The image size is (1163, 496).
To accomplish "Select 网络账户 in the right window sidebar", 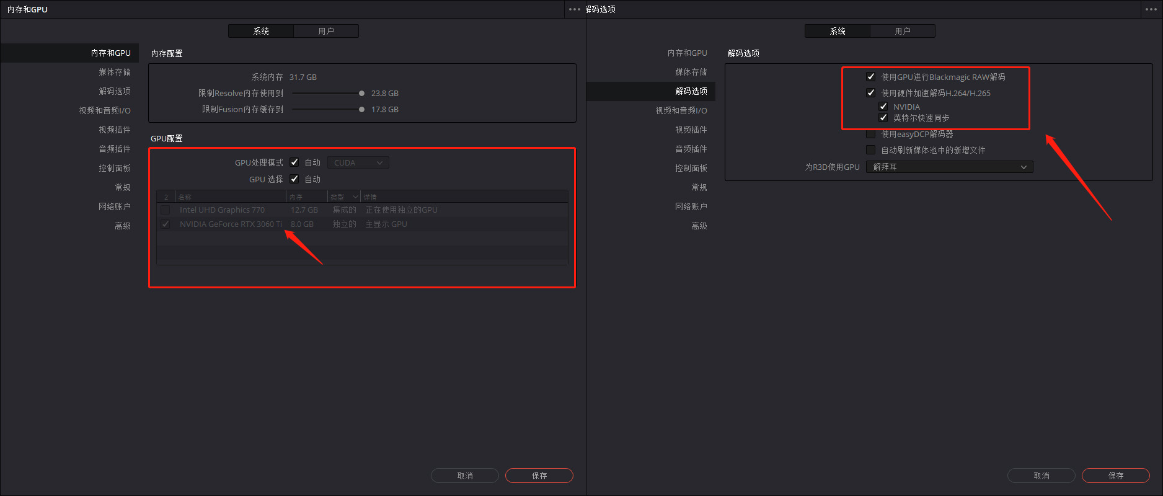I will pos(691,206).
